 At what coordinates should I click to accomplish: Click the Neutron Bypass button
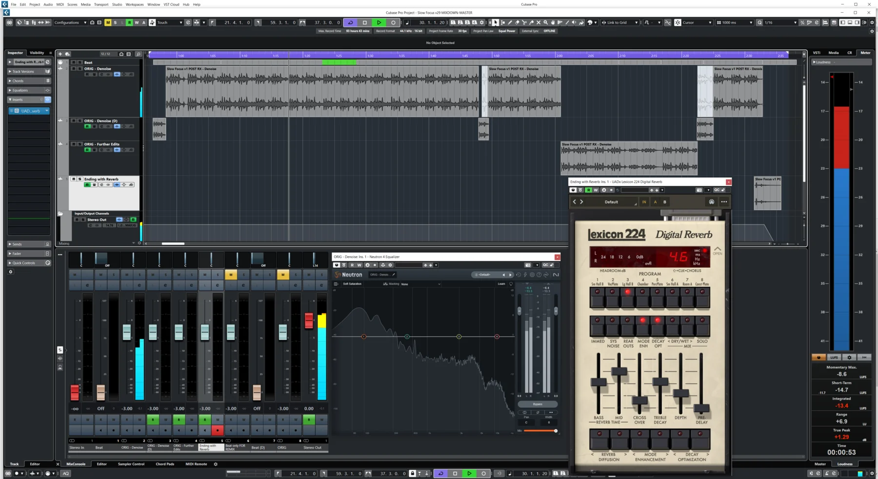coord(537,404)
